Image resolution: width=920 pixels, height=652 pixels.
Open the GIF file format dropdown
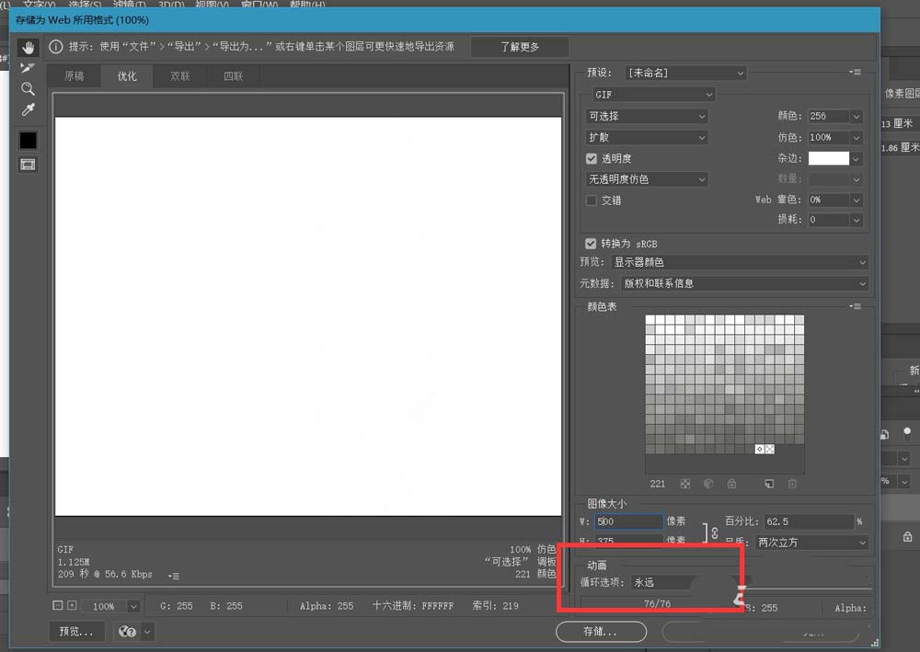point(653,95)
